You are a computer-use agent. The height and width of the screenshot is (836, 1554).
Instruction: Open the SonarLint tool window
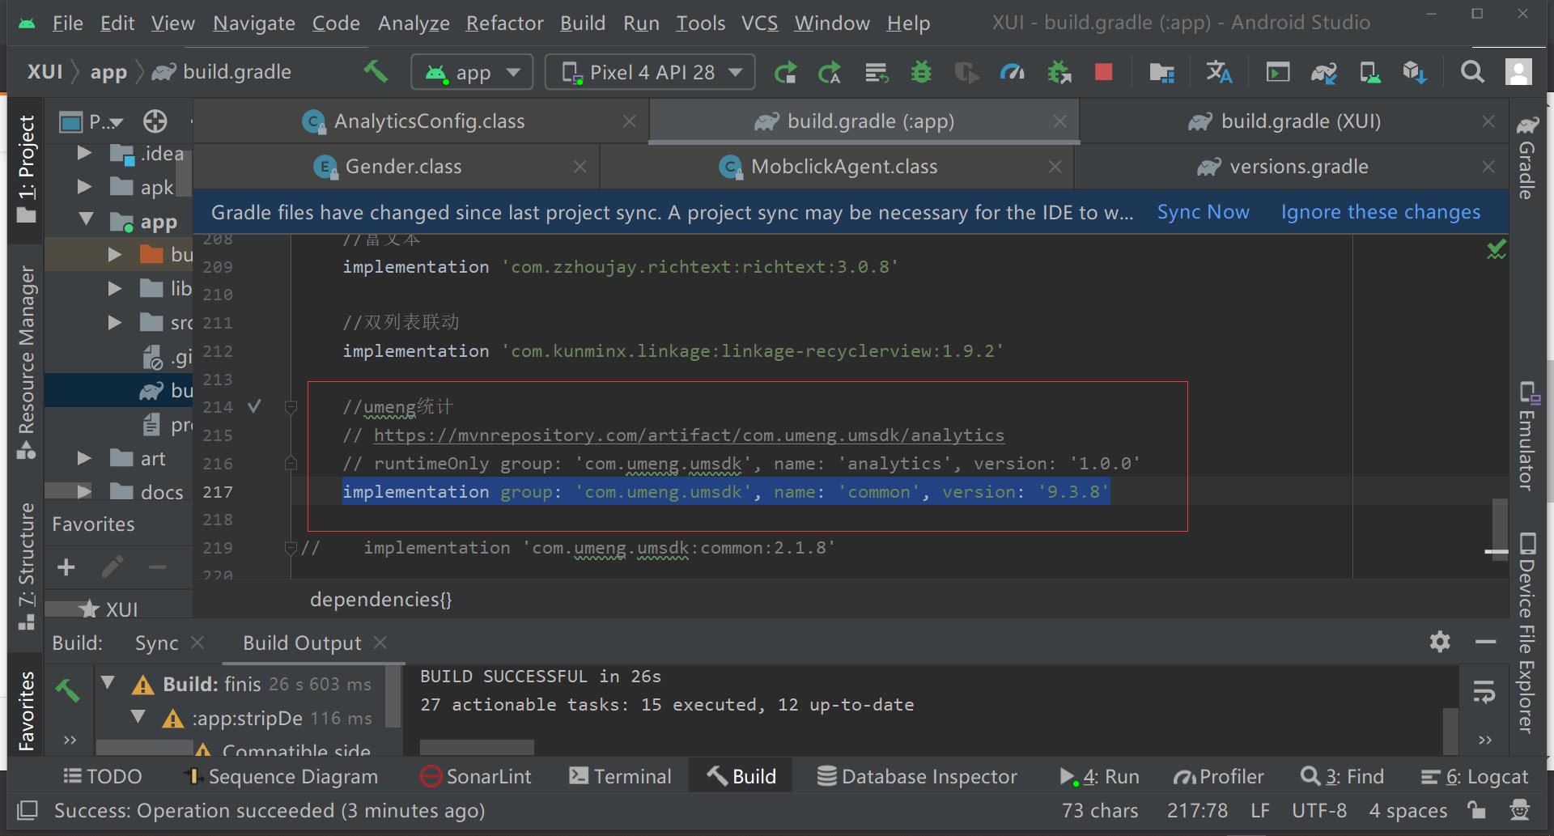(476, 777)
